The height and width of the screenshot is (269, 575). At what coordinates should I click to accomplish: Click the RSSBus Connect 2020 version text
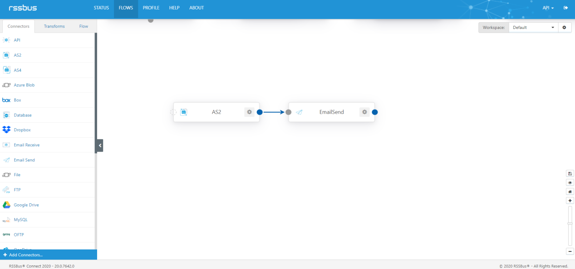click(x=42, y=266)
